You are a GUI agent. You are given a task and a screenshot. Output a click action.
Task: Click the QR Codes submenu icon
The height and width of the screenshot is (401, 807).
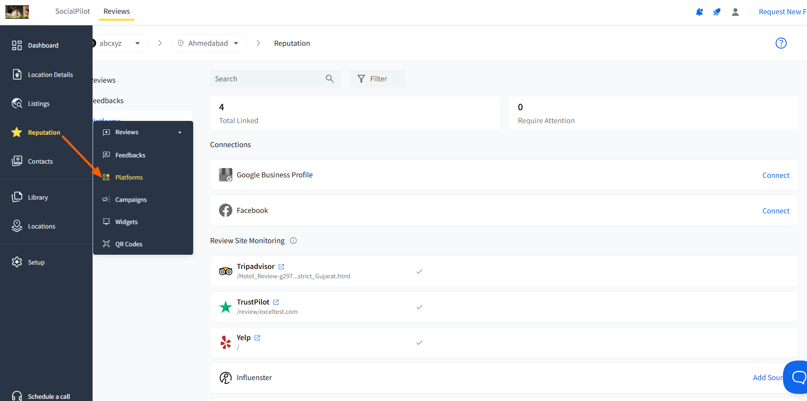coord(106,244)
